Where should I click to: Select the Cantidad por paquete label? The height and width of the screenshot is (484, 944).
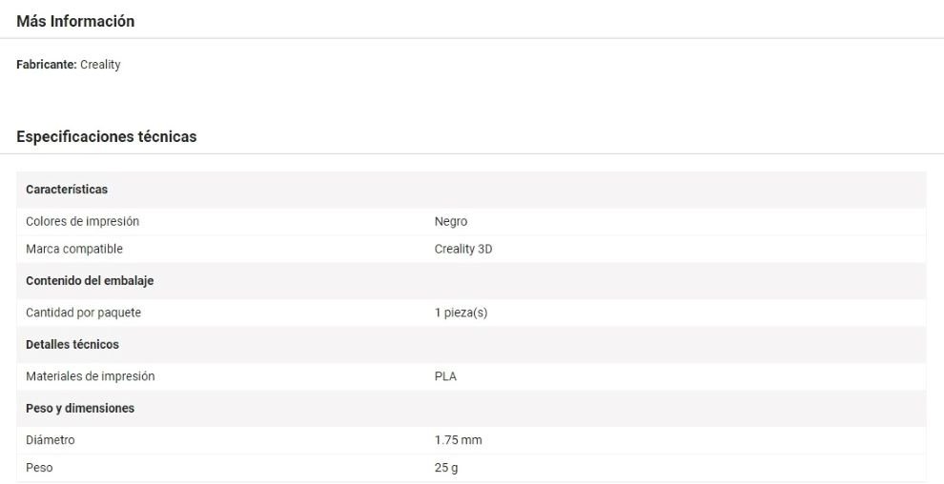pyautogui.click(x=84, y=313)
